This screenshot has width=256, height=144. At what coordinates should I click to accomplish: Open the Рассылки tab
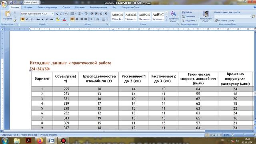[x=80, y=7]
